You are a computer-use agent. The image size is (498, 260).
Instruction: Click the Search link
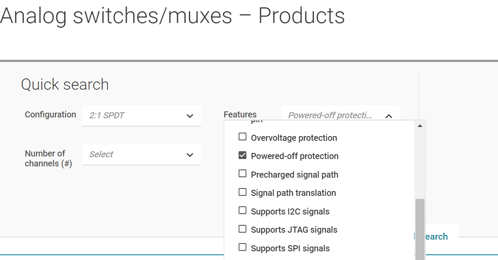point(436,237)
